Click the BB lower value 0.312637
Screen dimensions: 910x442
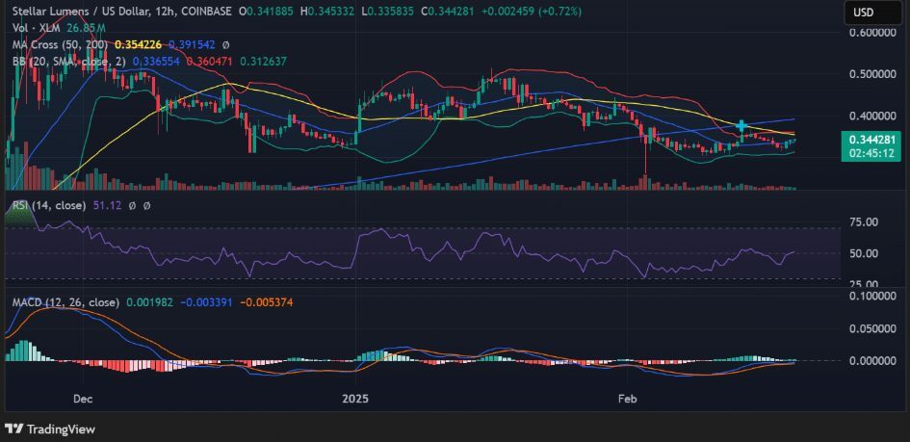coord(263,61)
